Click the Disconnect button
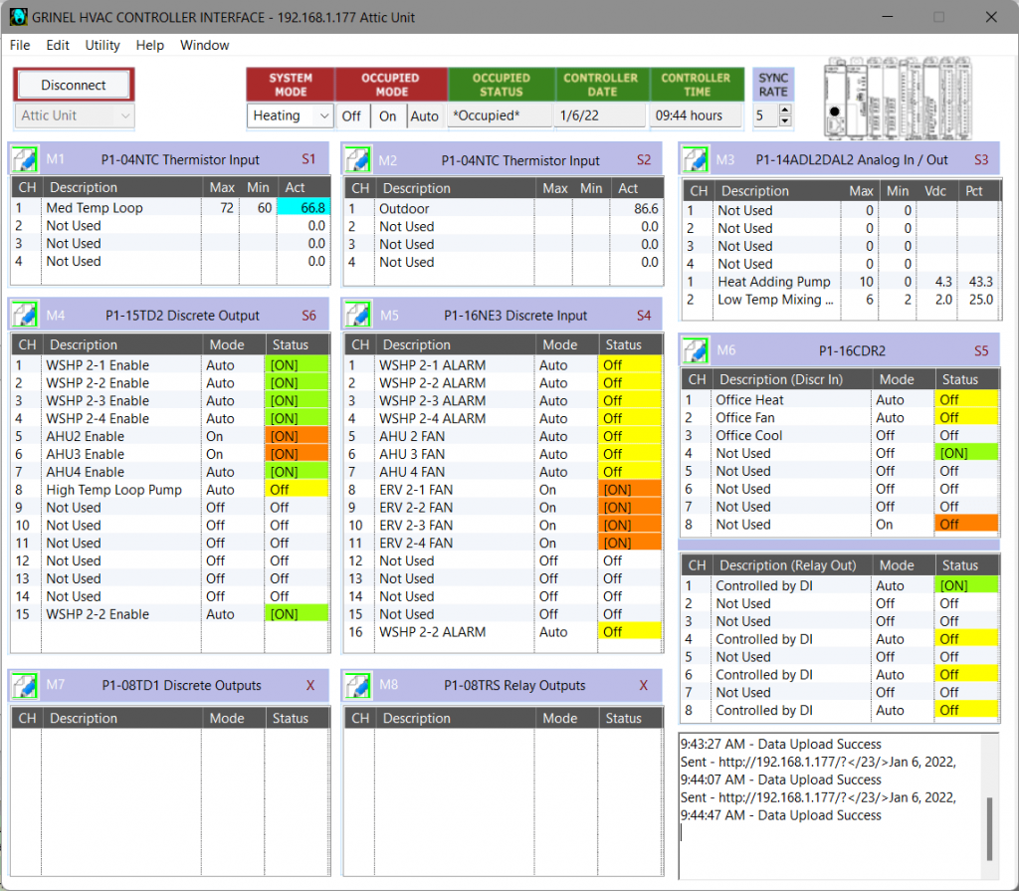 coord(74,86)
